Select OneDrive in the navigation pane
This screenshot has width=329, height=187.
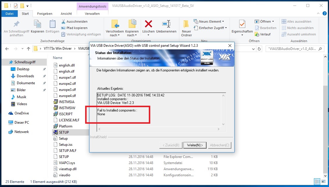[22, 113]
